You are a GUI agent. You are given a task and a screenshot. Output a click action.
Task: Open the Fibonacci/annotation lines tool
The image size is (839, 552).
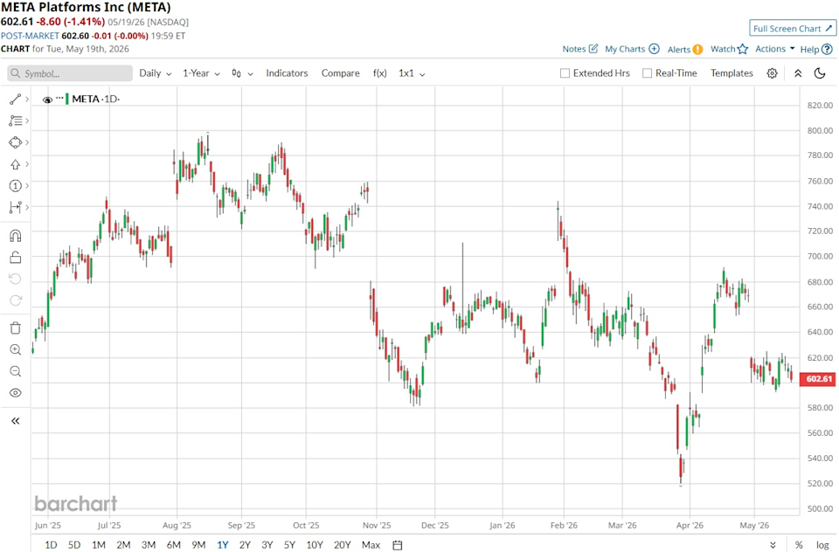15,121
